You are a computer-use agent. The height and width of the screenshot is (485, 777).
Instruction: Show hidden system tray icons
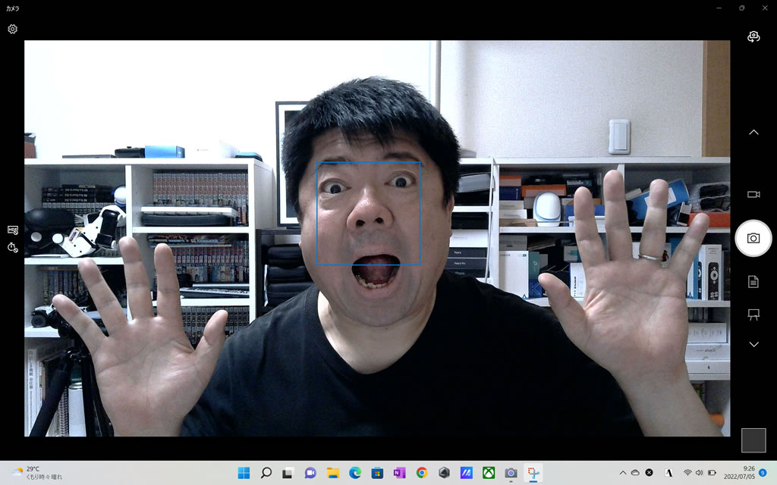[x=623, y=473]
